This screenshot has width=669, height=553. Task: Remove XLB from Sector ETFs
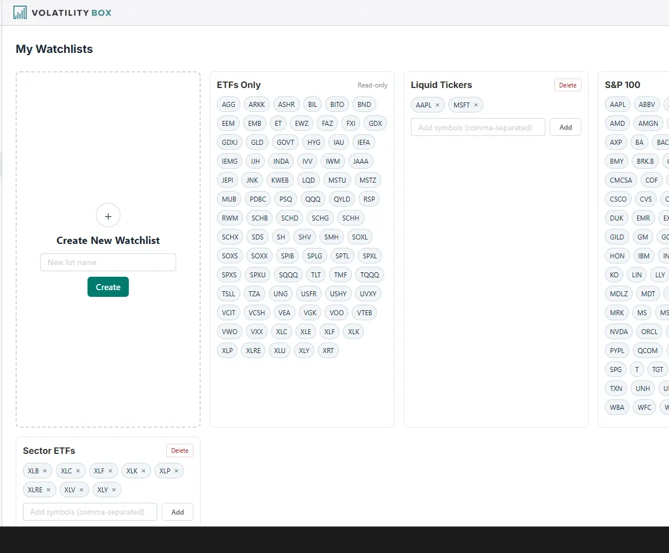point(45,471)
